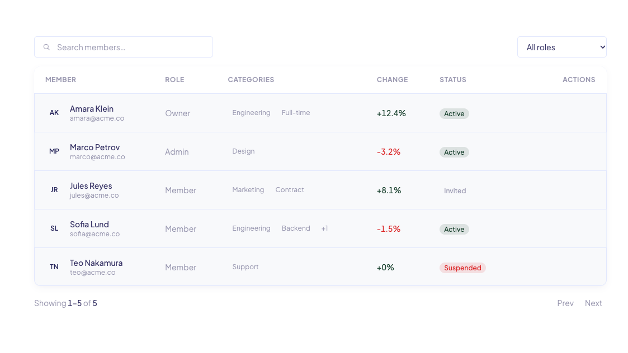The height and width of the screenshot is (353, 628).
Task: Click the CHANGE column header
Action: coord(392,80)
